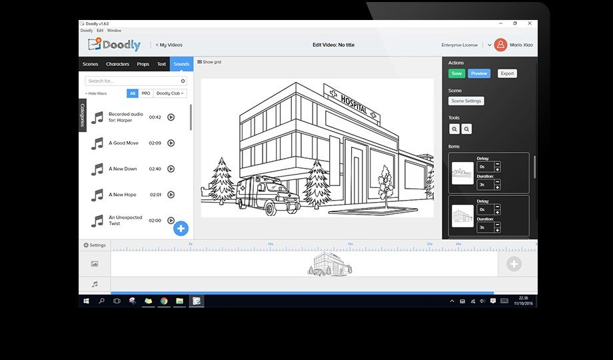This screenshot has width=613, height=360.
Task: Open the Doodly menu
Action: [x=87, y=31]
